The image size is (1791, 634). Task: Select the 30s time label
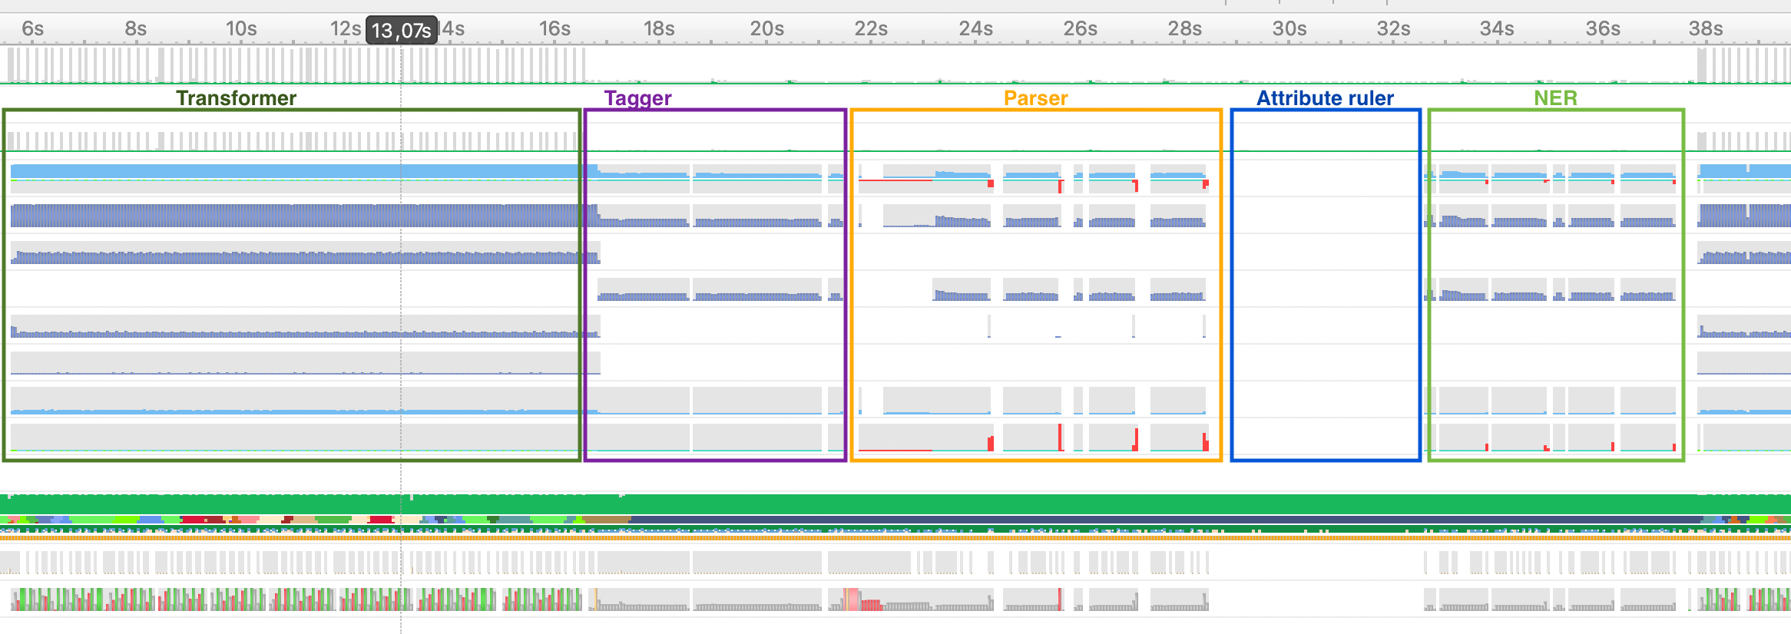1289,29
